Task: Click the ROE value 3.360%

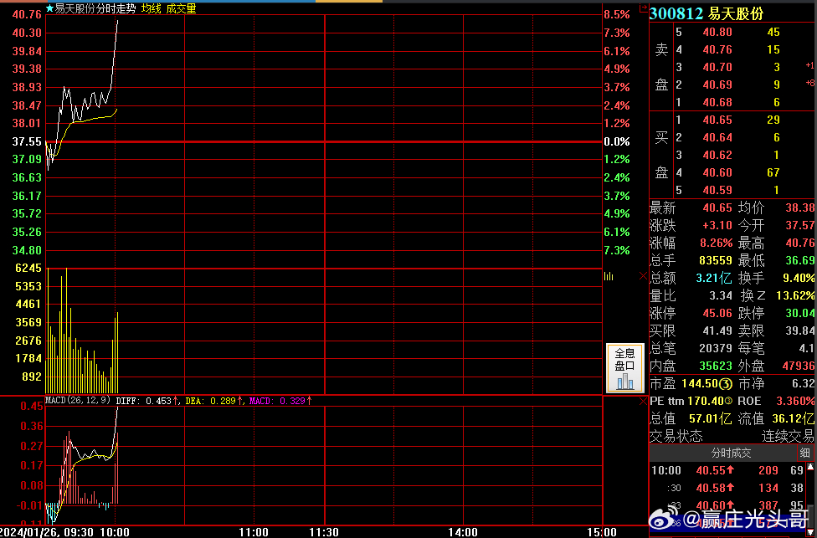Action: pos(795,401)
